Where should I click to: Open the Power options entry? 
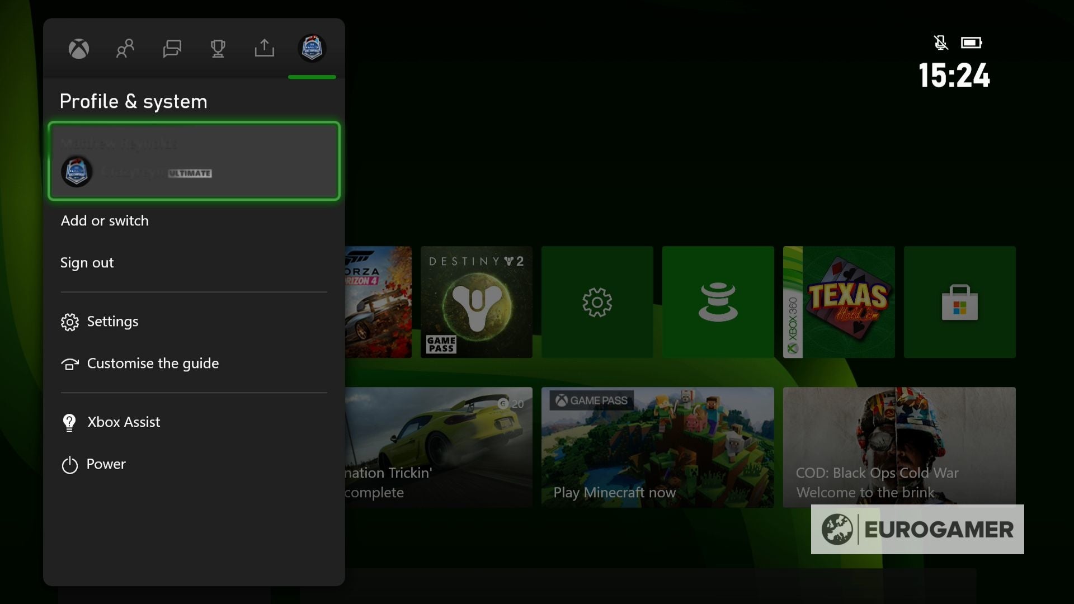106,464
